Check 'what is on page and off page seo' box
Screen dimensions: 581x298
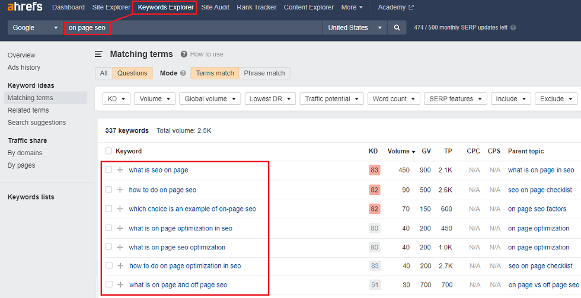pos(109,284)
